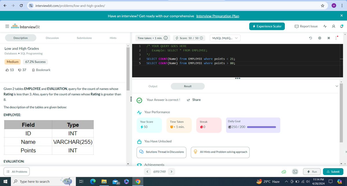Share the correct answer result
Screen dimensions: 347x186
click(194, 100)
